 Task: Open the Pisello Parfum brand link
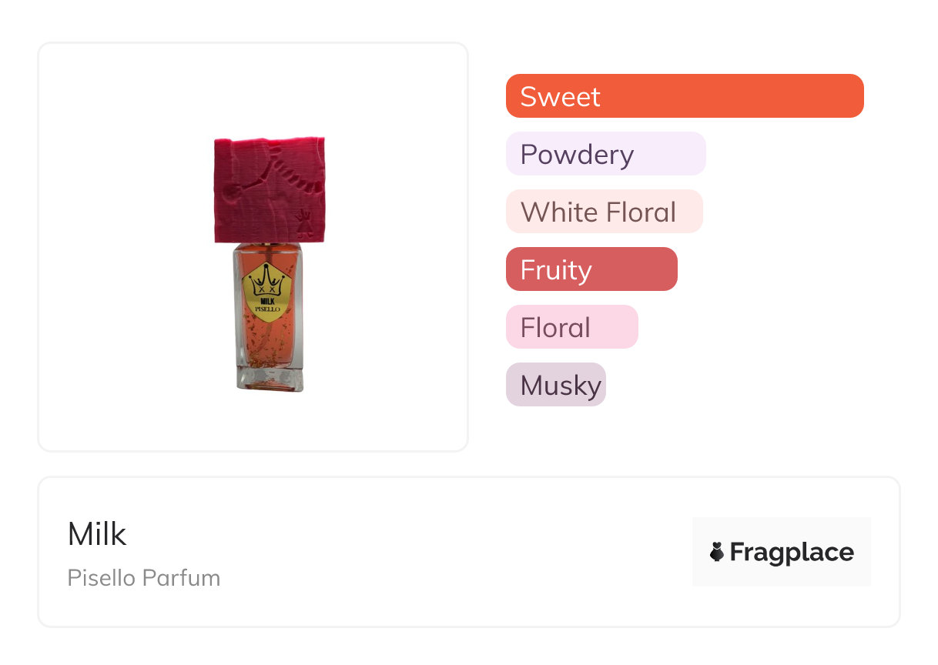tap(144, 578)
